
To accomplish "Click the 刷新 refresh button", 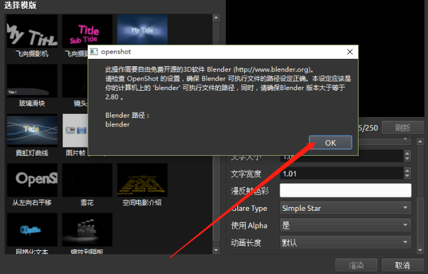I will tap(402, 128).
